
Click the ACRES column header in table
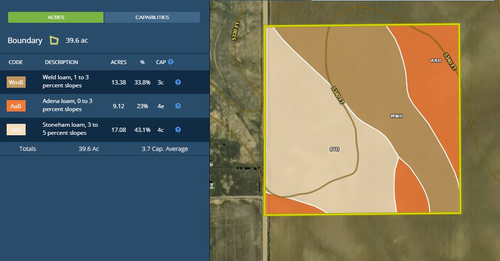coord(119,62)
